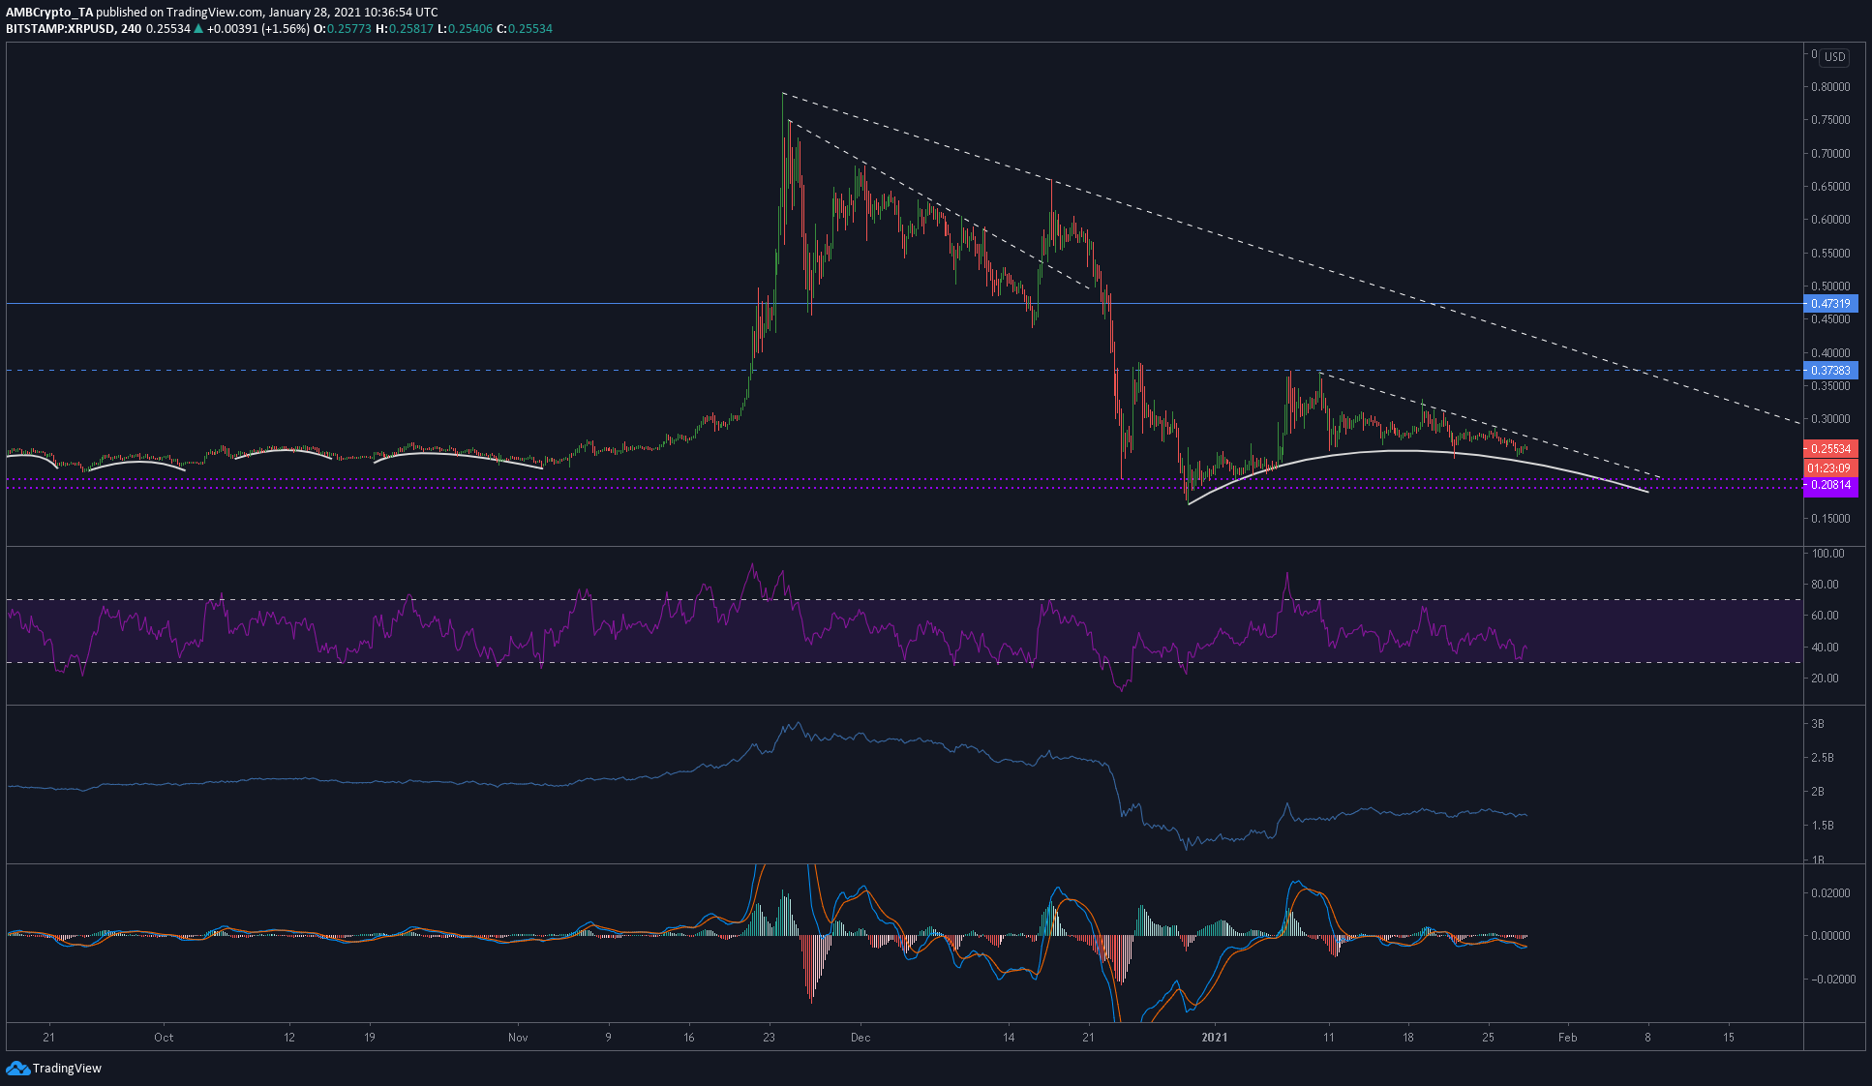Click the countdown timer 01:23:09
Screen dimensions: 1872x1086
(1830, 468)
